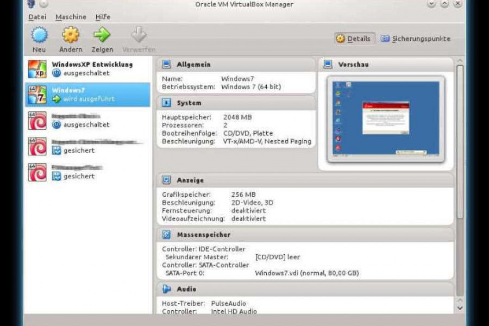Click the gear icon on the Details button
Screen dimensions: 489x326
(x=341, y=39)
